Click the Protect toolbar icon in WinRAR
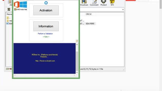The width and height of the screenshot is (162, 91). [x=104, y=3]
